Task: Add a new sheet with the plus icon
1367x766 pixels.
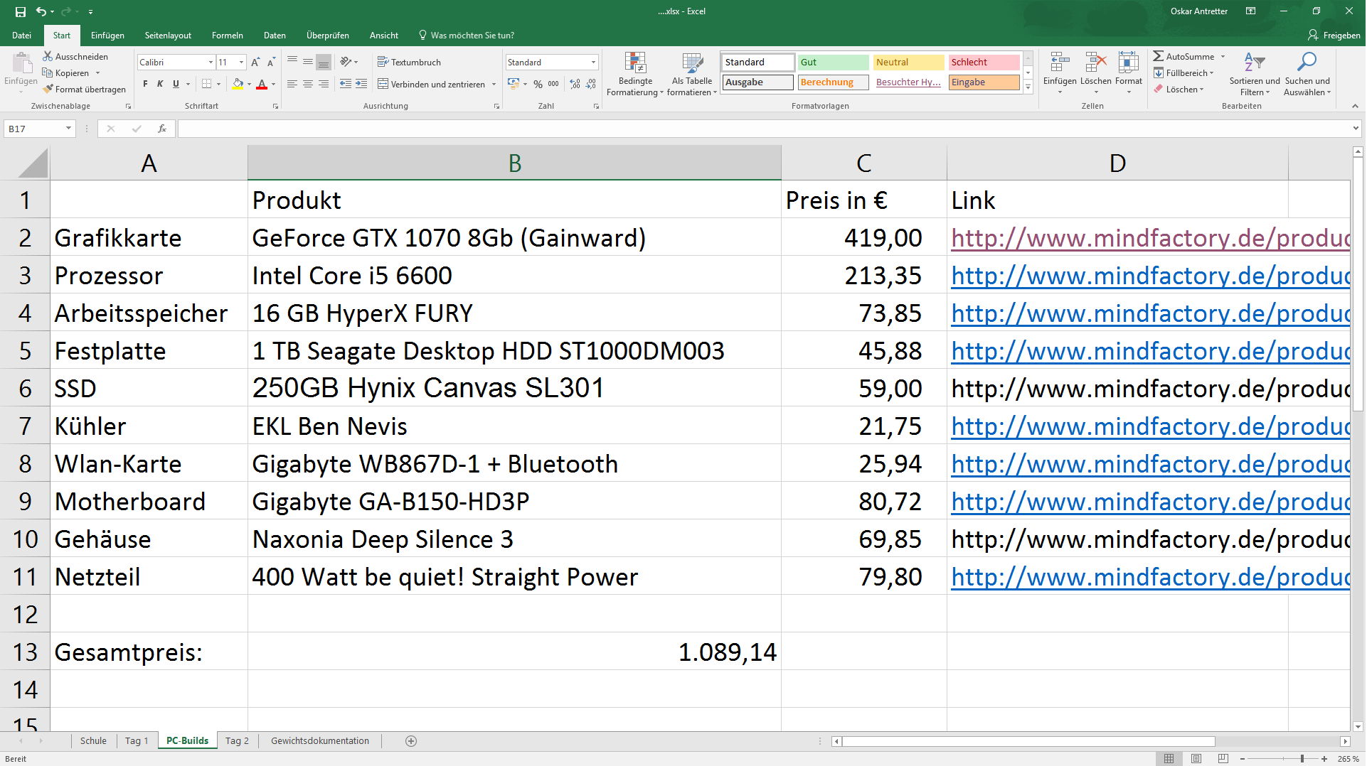Action: pyautogui.click(x=411, y=741)
